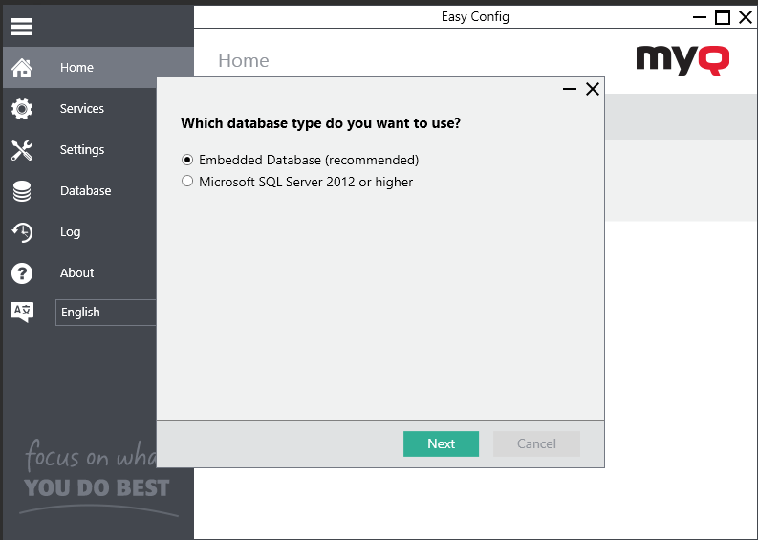The height and width of the screenshot is (540, 758).
Task: Click the Settings wrench icon
Action: click(x=22, y=150)
